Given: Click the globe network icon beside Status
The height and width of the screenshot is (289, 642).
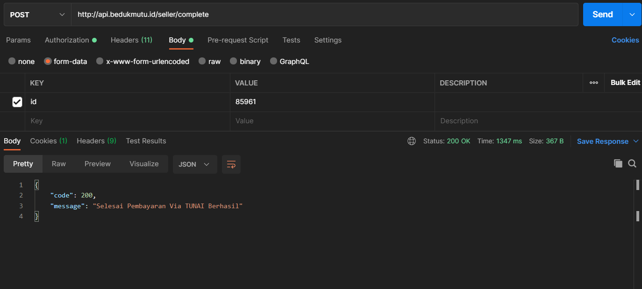Looking at the screenshot, I should point(412,141).
